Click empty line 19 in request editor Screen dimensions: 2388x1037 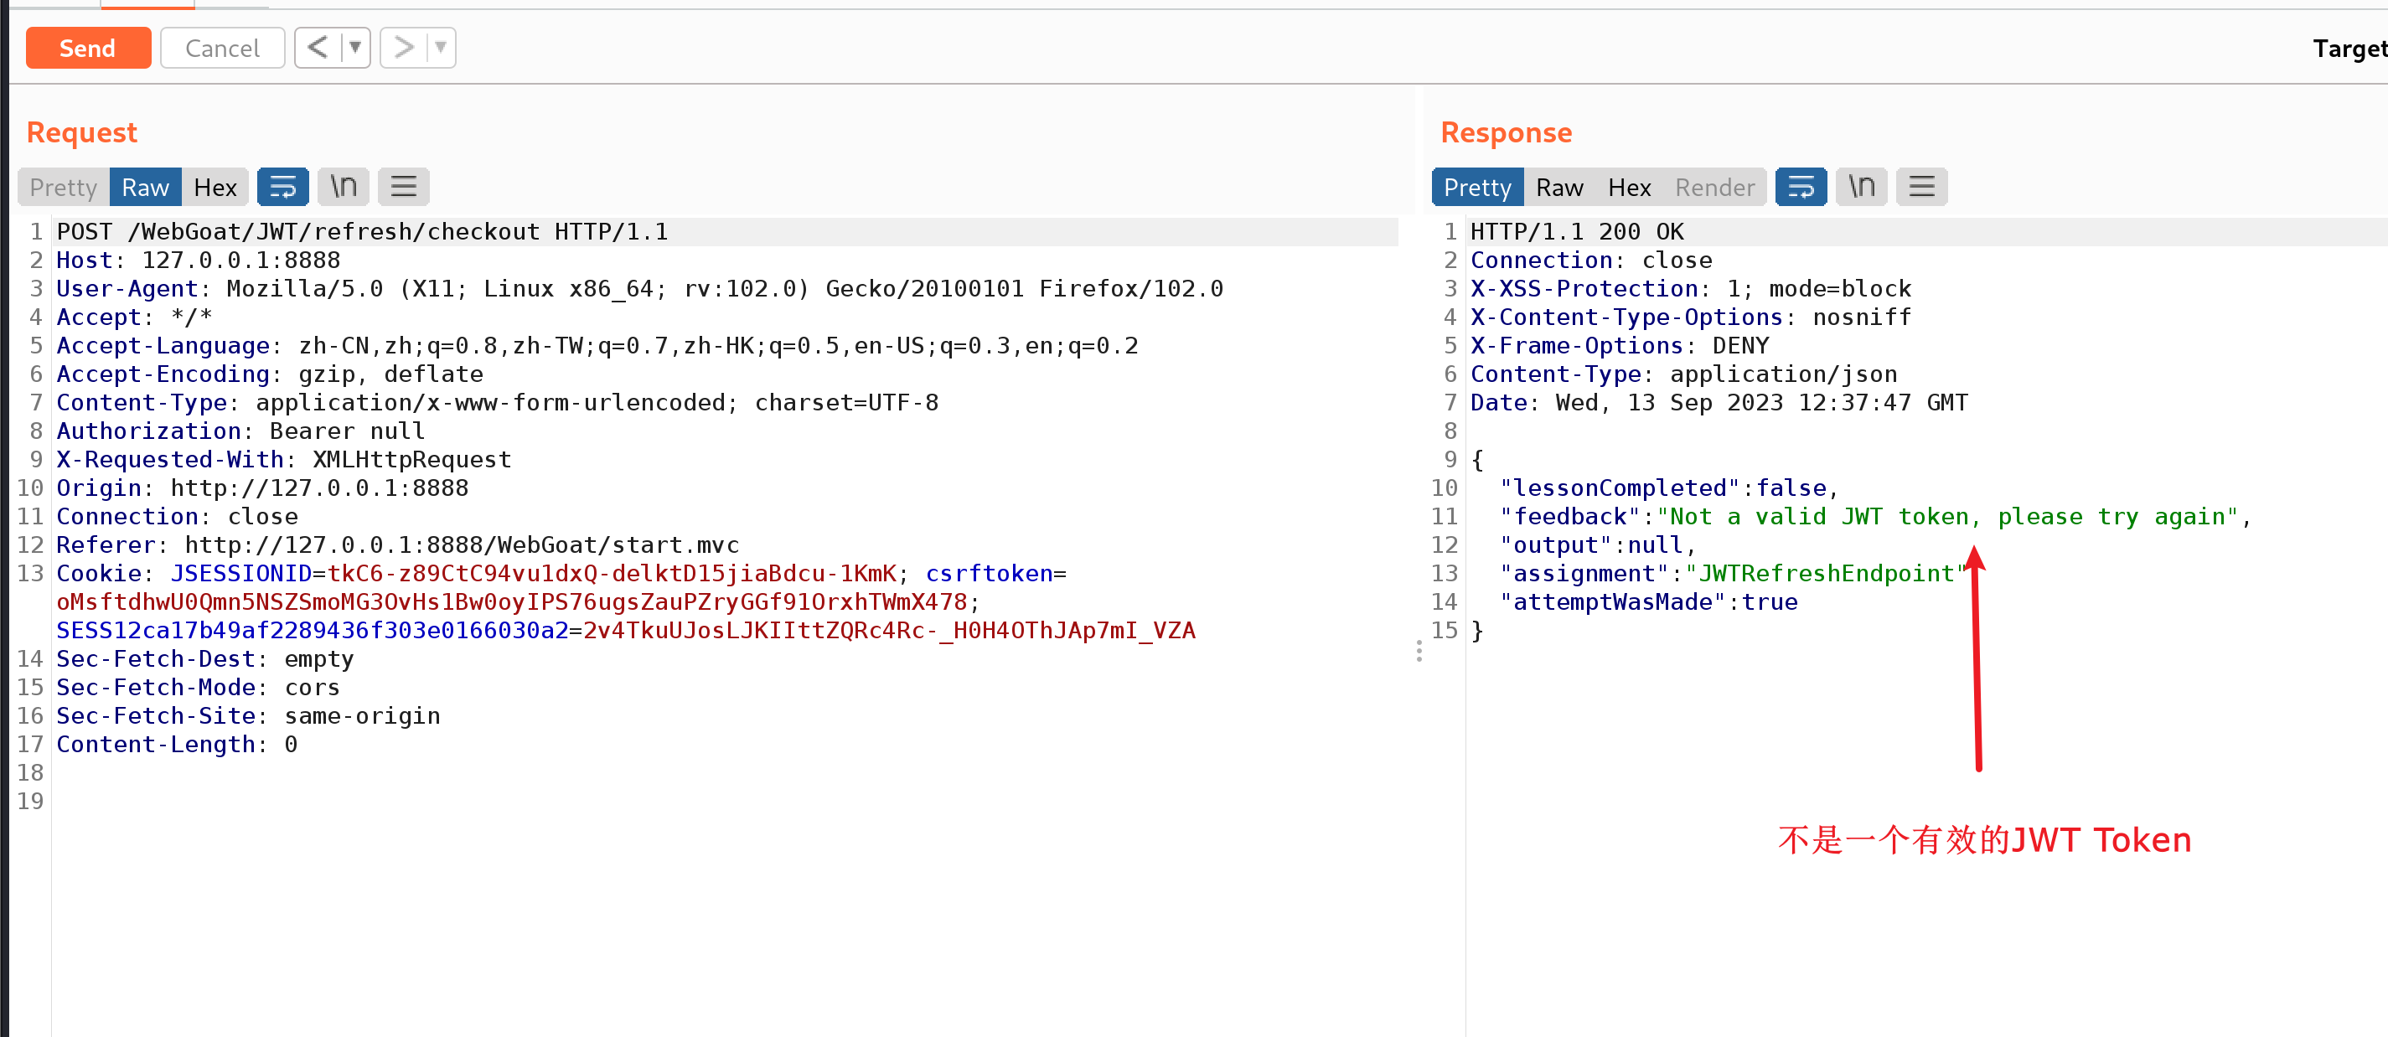(723, 802)
